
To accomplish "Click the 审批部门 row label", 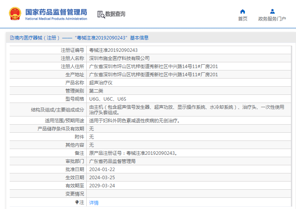I will [75, 161].
